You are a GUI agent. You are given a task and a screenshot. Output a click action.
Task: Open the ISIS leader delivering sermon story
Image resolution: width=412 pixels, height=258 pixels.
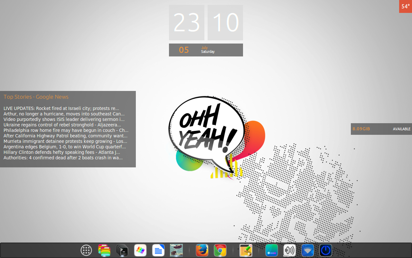pyautogui.click(x=64, y=119)
